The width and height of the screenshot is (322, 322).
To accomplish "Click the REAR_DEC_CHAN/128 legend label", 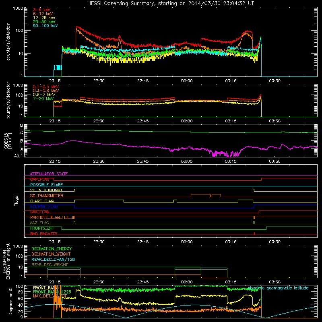I will [x=53, y=259].
